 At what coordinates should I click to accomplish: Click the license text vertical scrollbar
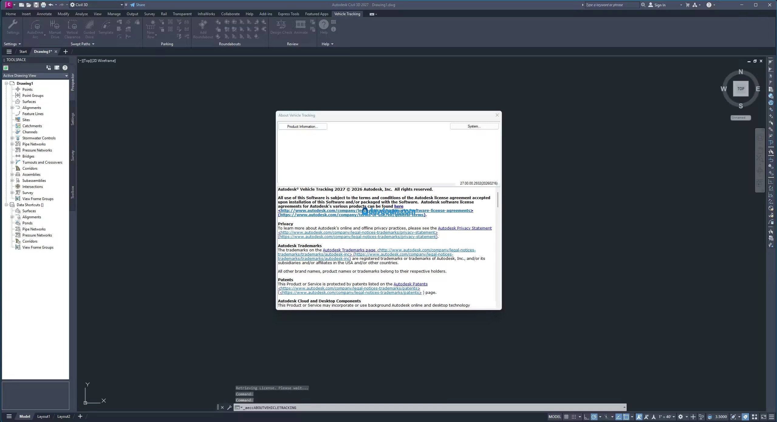coord(498,200)
